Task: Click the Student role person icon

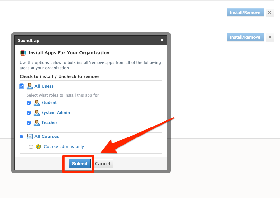Action: coord(37,103)
